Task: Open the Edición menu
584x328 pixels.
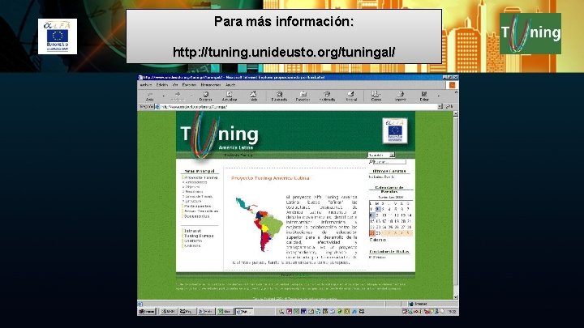Action: pyautogui.click(x=162, y=85)
